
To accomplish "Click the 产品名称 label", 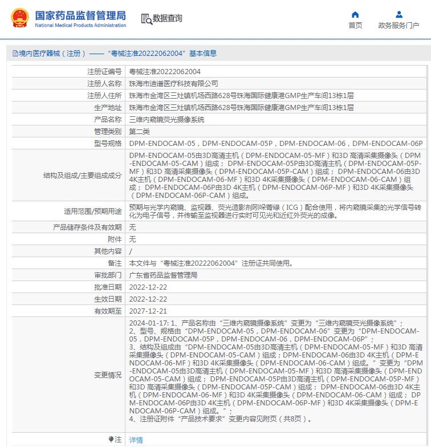I will [x=108, y=120].
